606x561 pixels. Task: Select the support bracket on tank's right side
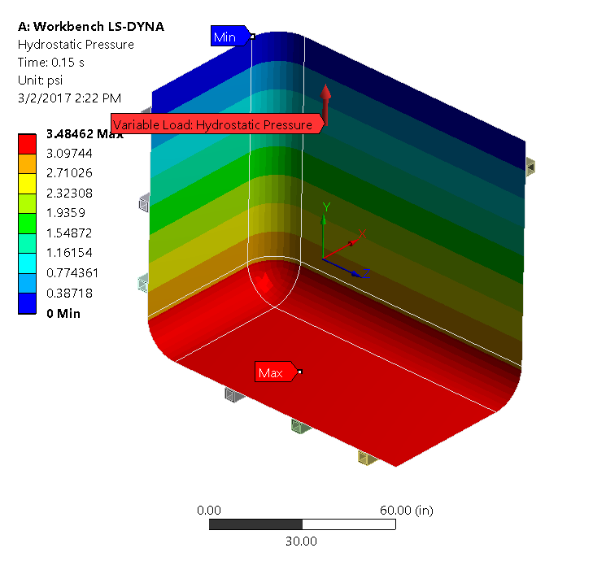[x=530, y=167]
